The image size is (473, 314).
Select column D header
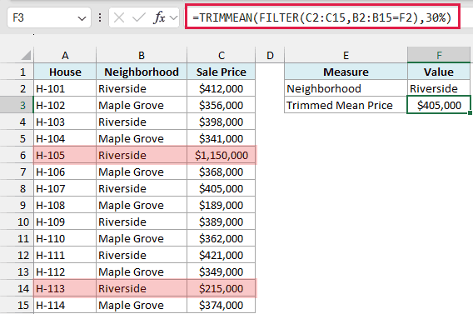click(x=270, y=55)
